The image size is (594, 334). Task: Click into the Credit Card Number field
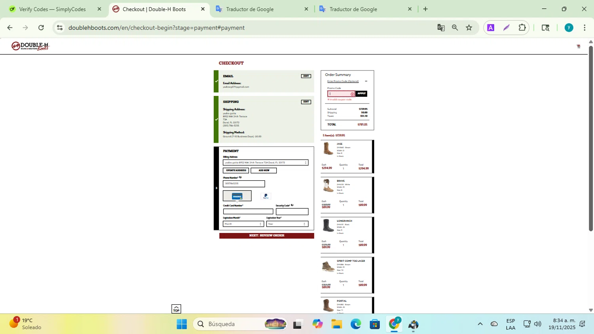(248, 211)
